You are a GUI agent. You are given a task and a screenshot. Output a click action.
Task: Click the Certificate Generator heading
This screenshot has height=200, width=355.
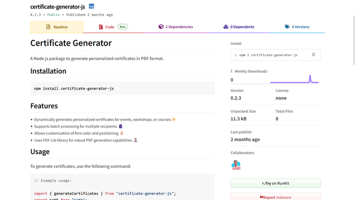71,43
